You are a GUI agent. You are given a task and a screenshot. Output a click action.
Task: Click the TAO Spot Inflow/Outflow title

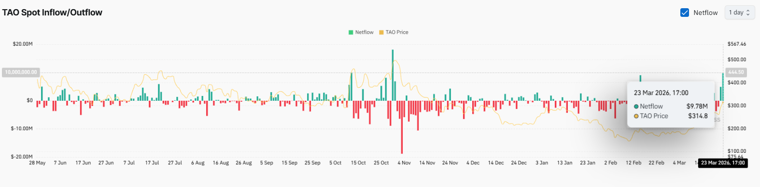(52, 13)
